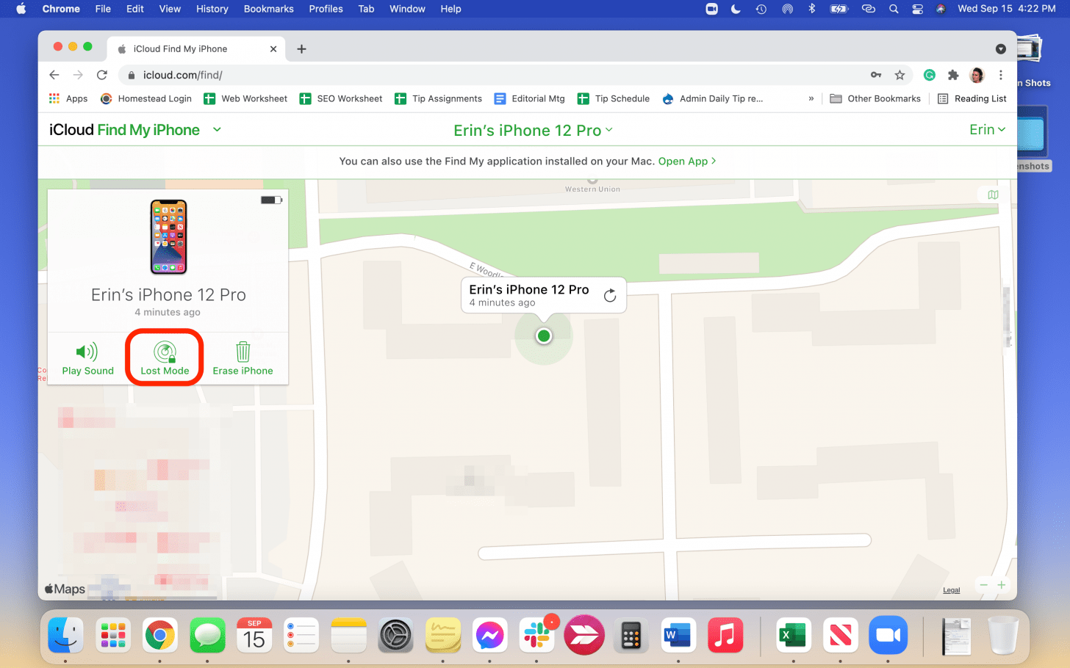Click the green device location dot

coord(544,335)
